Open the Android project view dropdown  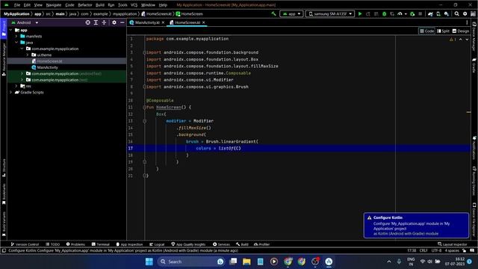click(x=25, y=22)
